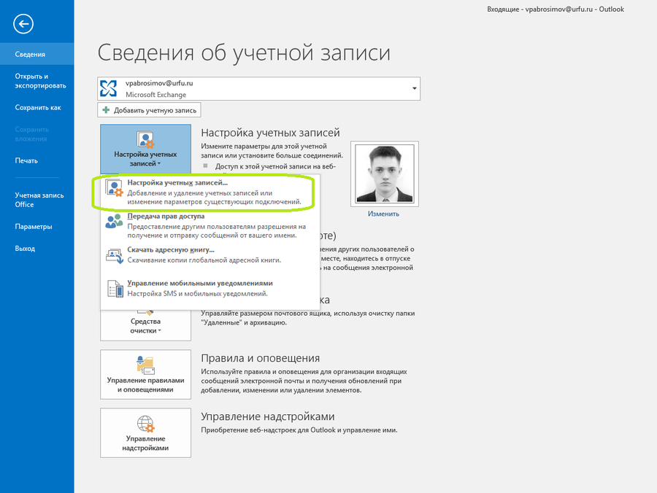Click Изменить link under the photo

pos(383,214)
